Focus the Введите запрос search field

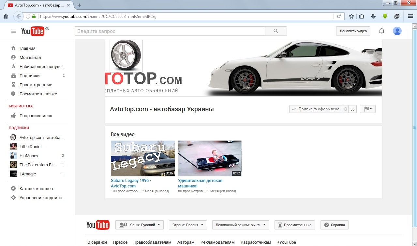[x=170, y=31]
